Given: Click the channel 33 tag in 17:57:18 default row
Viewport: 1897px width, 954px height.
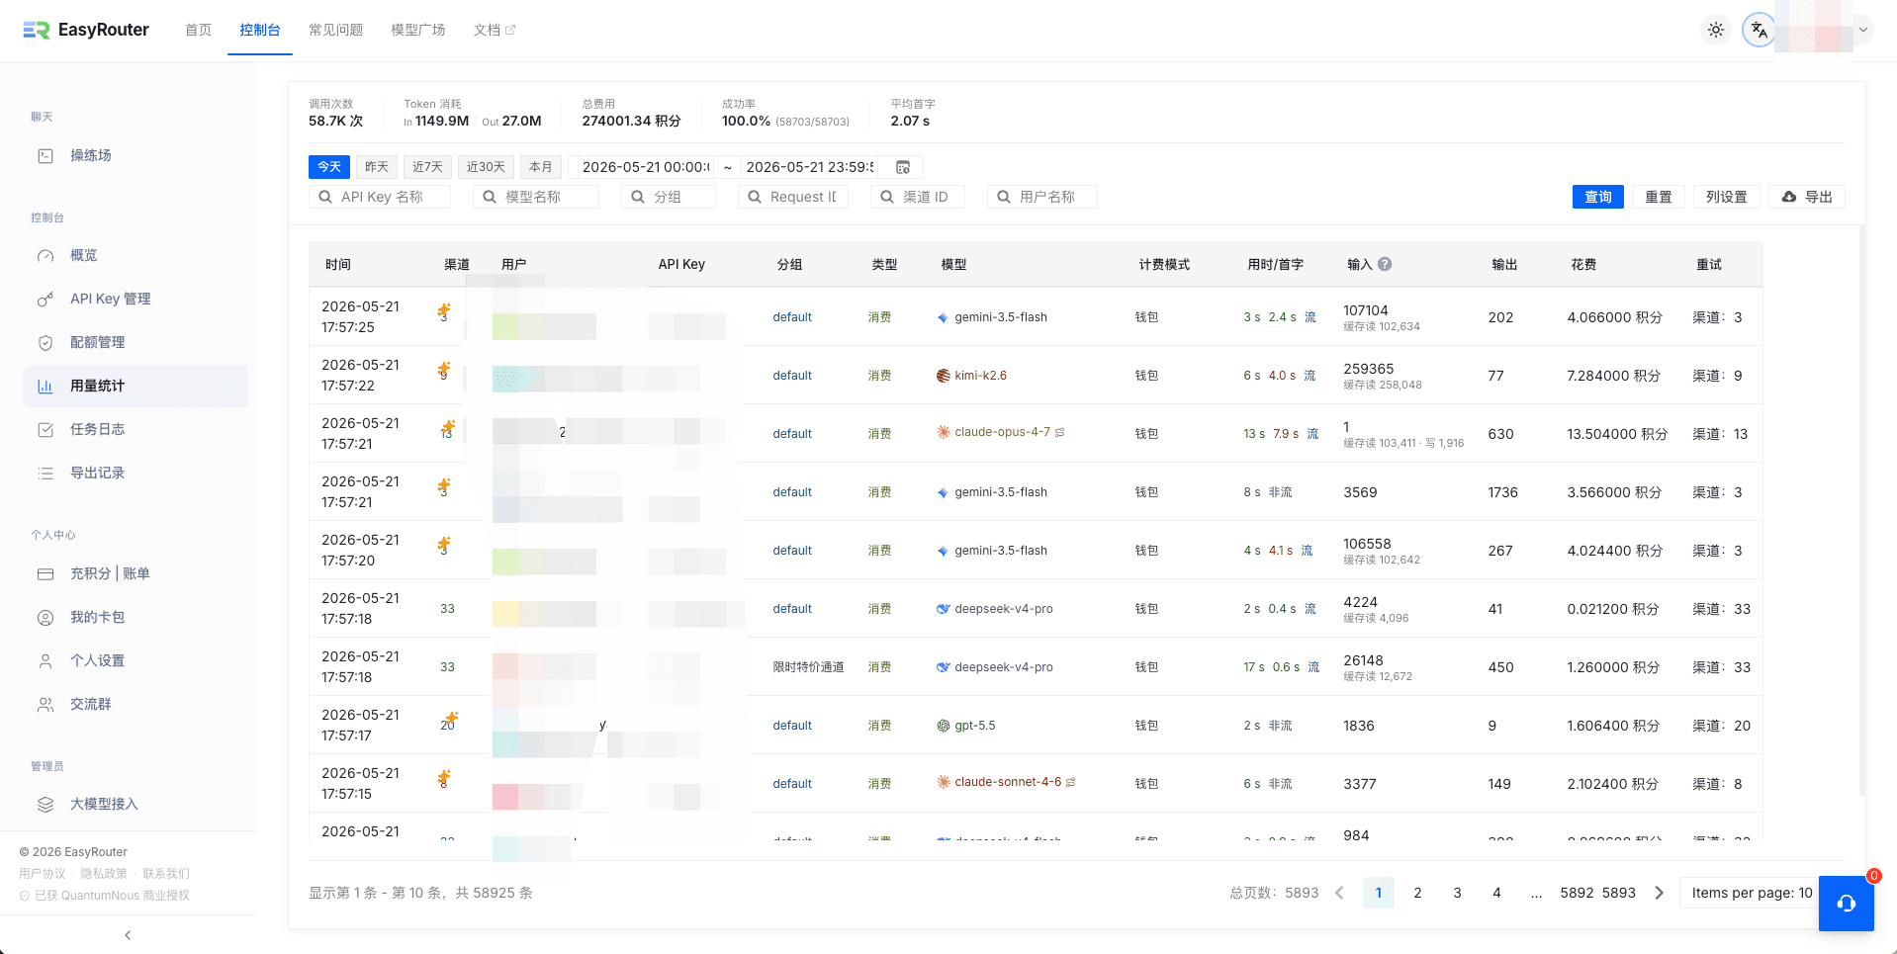Looking at the screenshot, I should click(x=447, y=609).
